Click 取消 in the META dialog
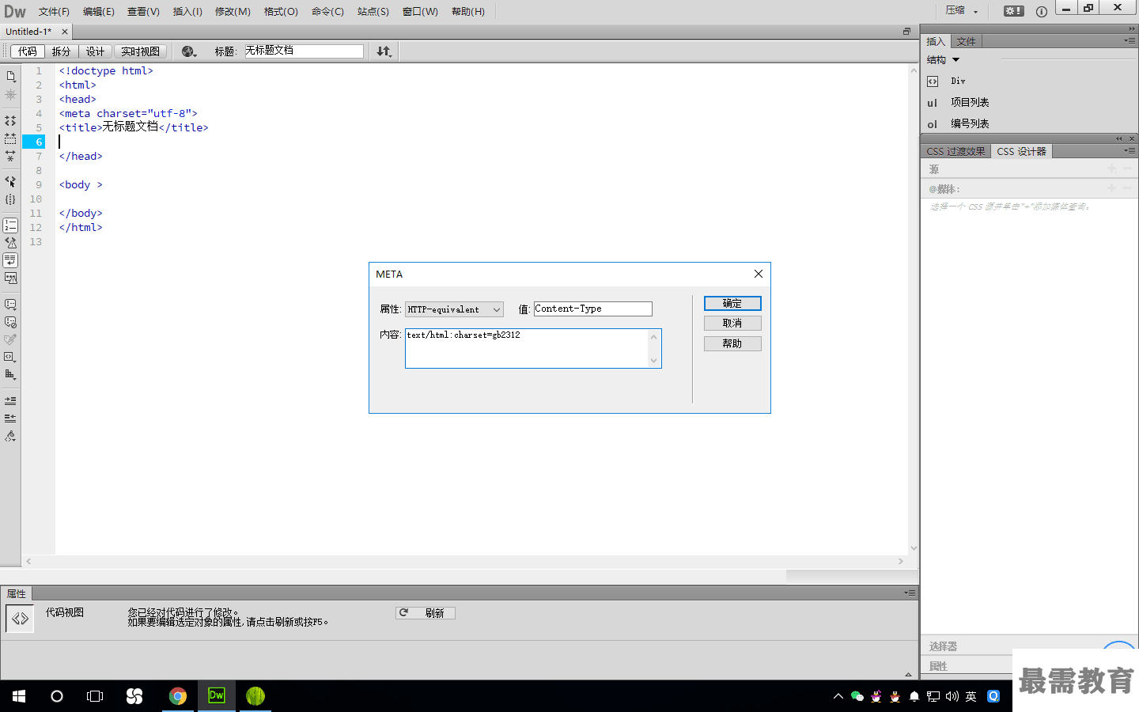The image size is (1139, 712). (732, 324)
